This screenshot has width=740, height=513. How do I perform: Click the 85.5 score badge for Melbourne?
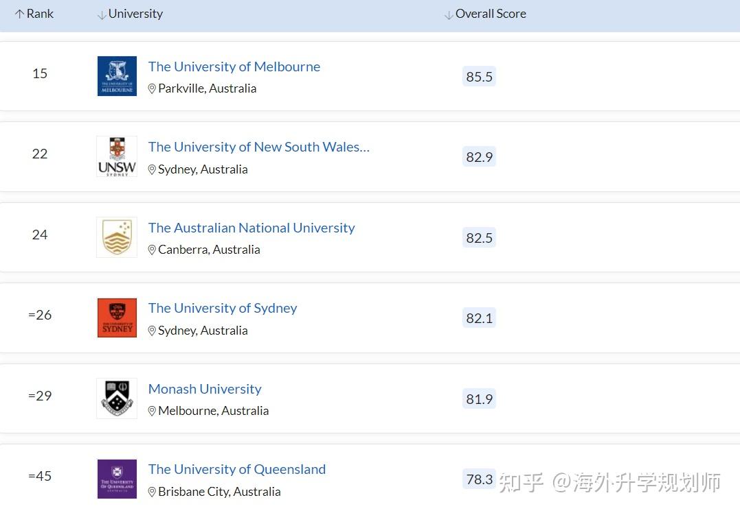479,76
